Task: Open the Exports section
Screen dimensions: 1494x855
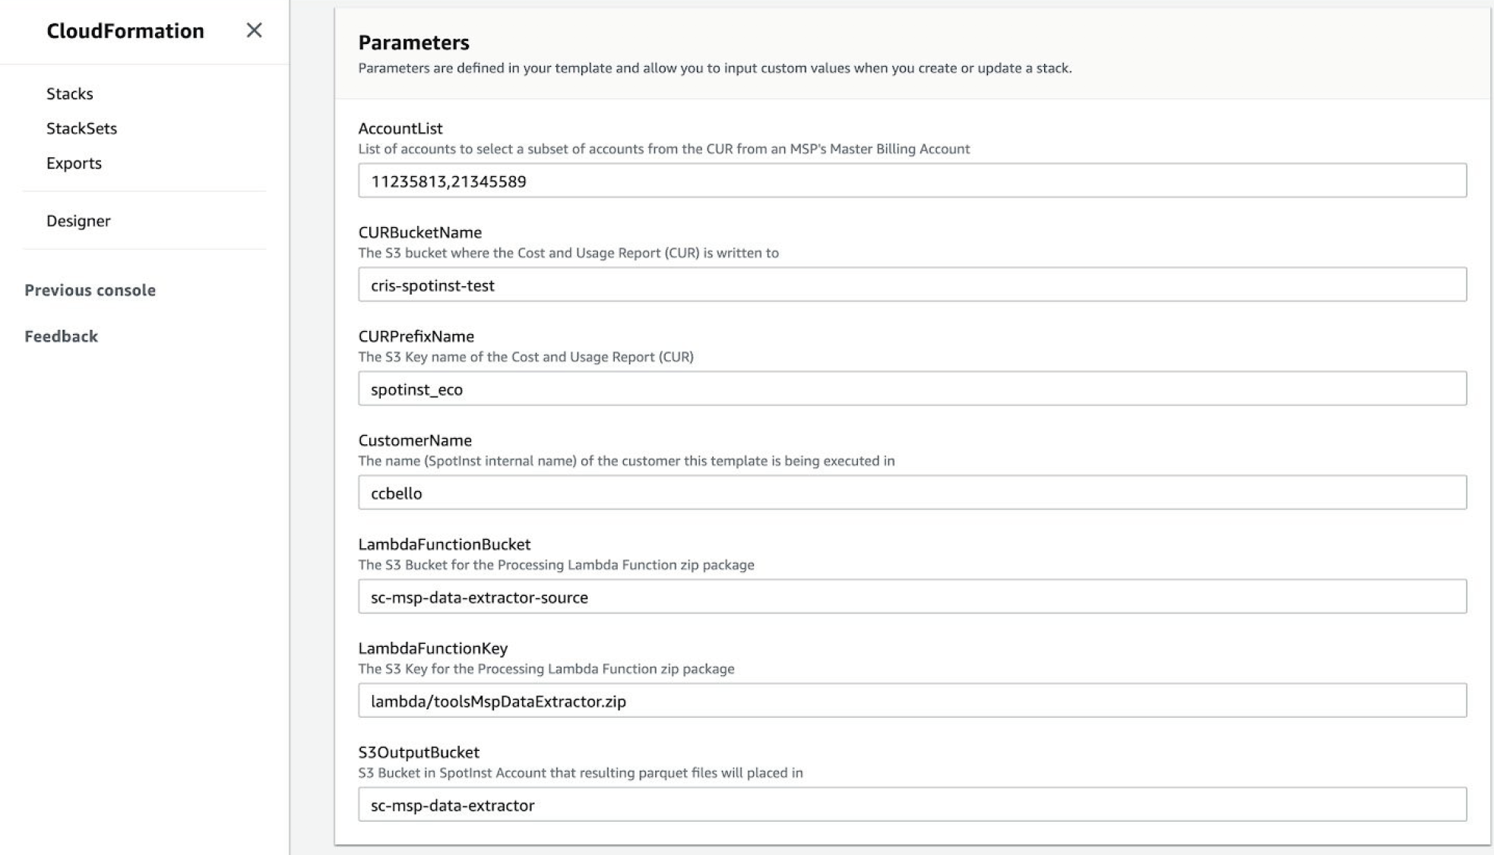Action: coord(74,163)
